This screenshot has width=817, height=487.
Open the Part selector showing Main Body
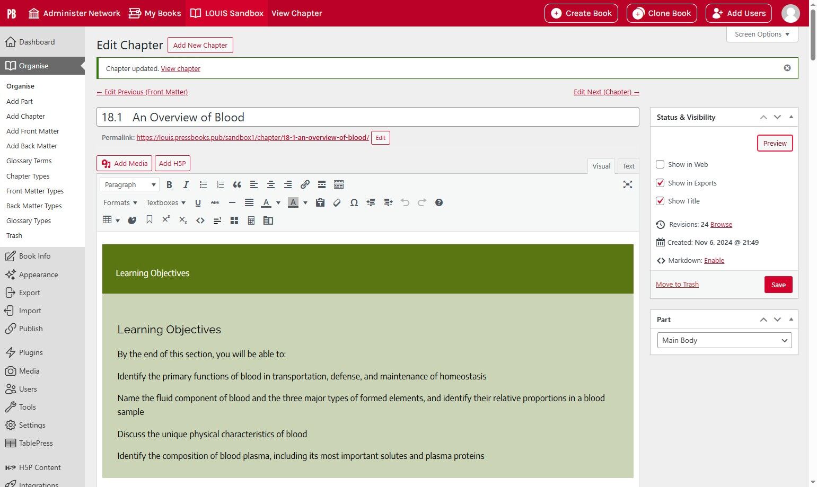[724, 340]
